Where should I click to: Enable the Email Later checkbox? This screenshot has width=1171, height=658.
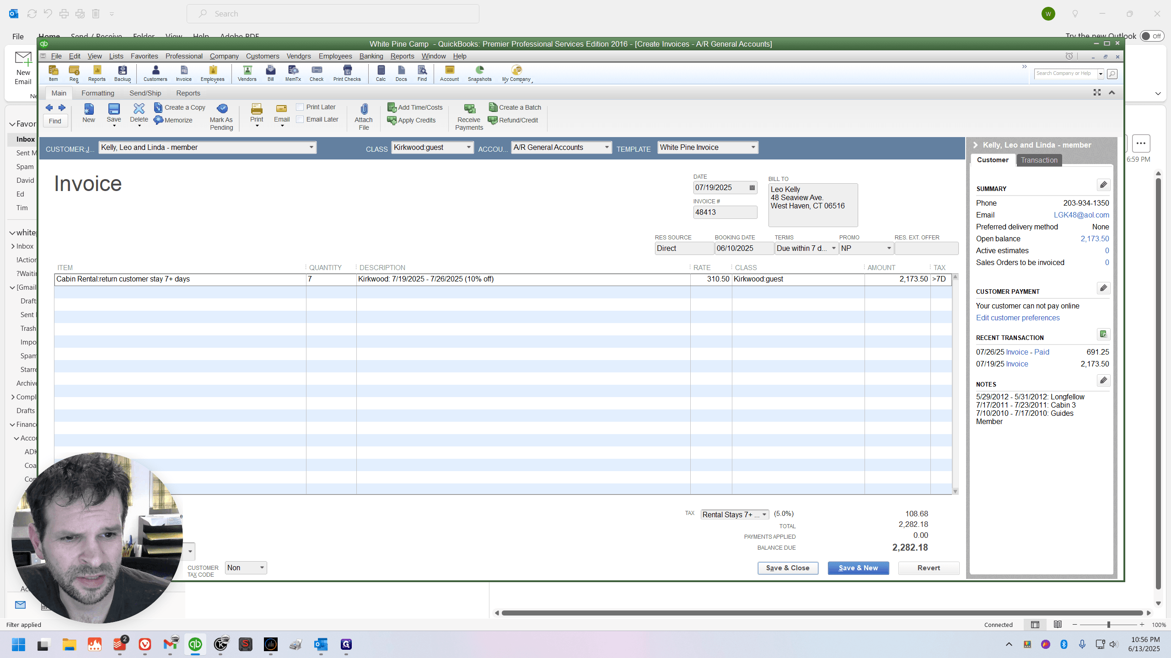(x=300, y=119)
